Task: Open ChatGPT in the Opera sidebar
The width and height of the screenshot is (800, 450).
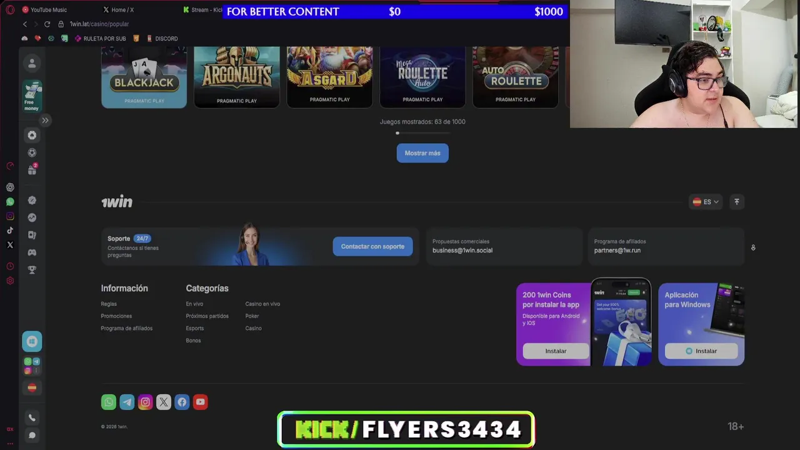Action: [x=10, y=187]
